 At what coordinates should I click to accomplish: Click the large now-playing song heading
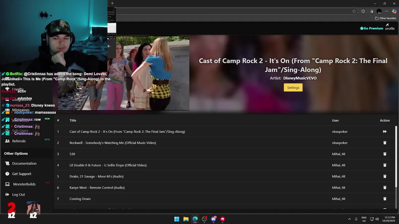click(x=293, y=65)
